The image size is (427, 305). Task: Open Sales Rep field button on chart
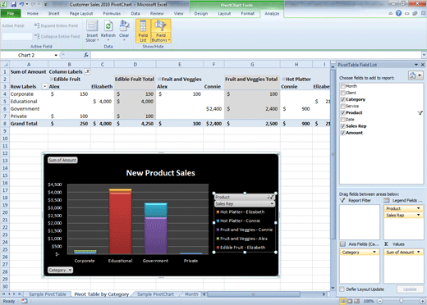point(245,204)
